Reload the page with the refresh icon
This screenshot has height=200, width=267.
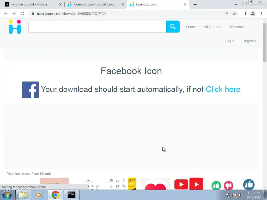[22, 14]
